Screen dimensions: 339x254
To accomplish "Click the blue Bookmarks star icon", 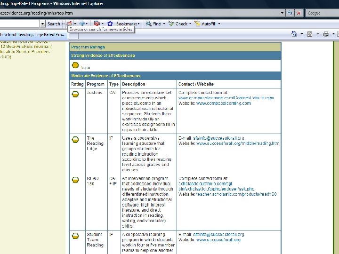I will click(110, 24).
